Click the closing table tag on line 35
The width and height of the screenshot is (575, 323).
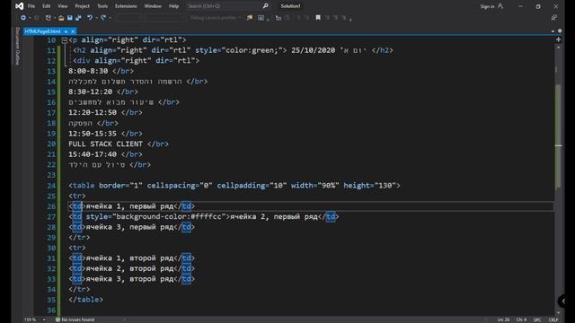[86, 300]
